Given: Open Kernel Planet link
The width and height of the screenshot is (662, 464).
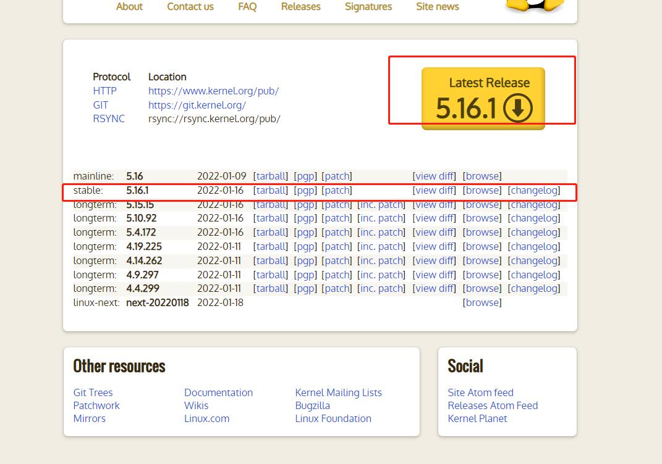Looking at the screenshot, I should (477, 418).
